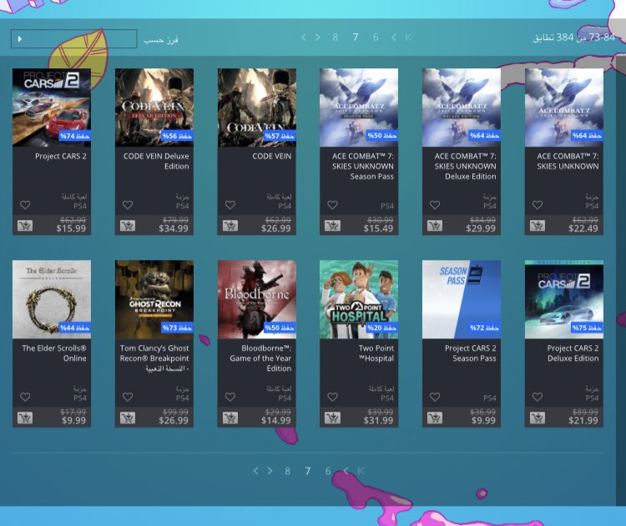Toggle wishlist heart for Project CARS 2 $15.99

25,205
